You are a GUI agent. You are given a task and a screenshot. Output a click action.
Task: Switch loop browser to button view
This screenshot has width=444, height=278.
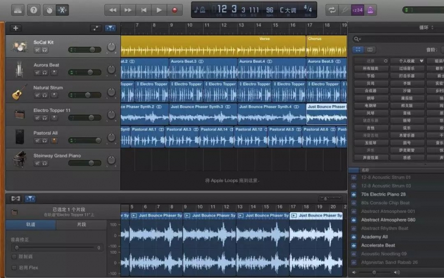(x=358, y=49)
